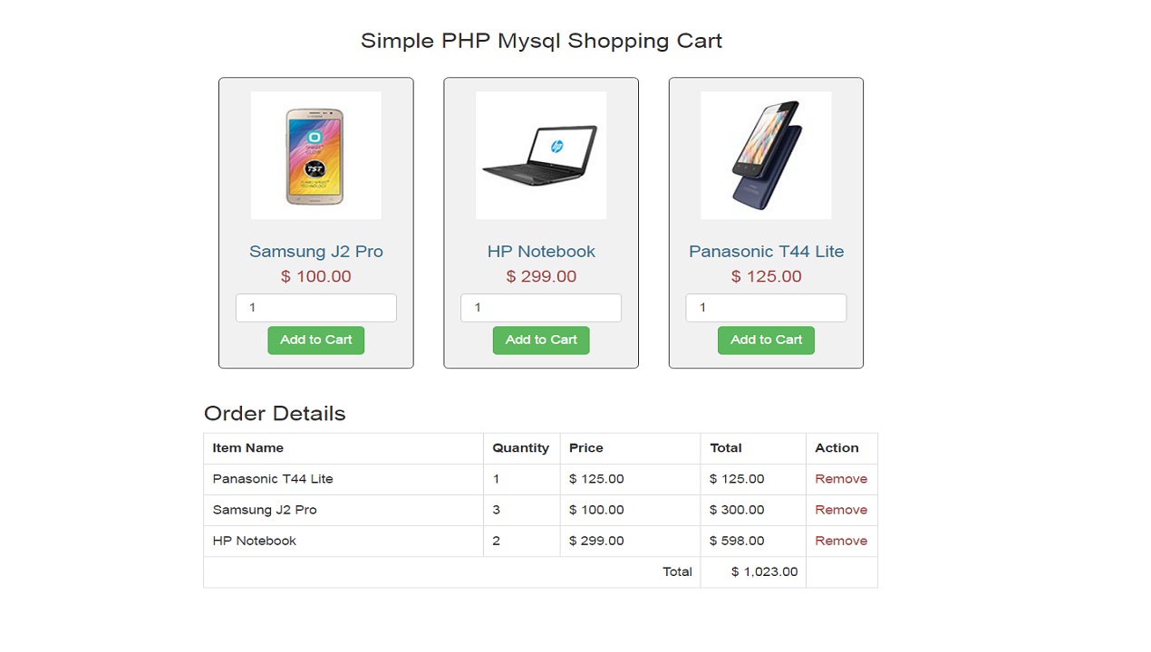
Task: Click the Item Name column header
Action: (247, 447)
